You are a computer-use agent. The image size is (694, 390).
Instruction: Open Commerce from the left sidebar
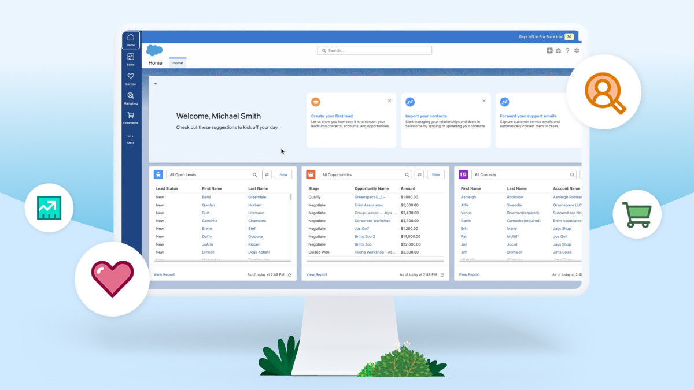tap(131, 114)
